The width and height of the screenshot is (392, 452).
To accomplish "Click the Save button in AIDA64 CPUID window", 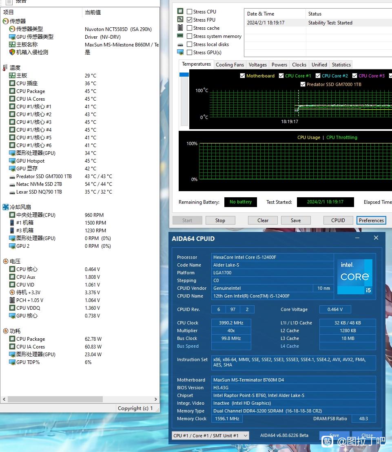I will point(334,435).
